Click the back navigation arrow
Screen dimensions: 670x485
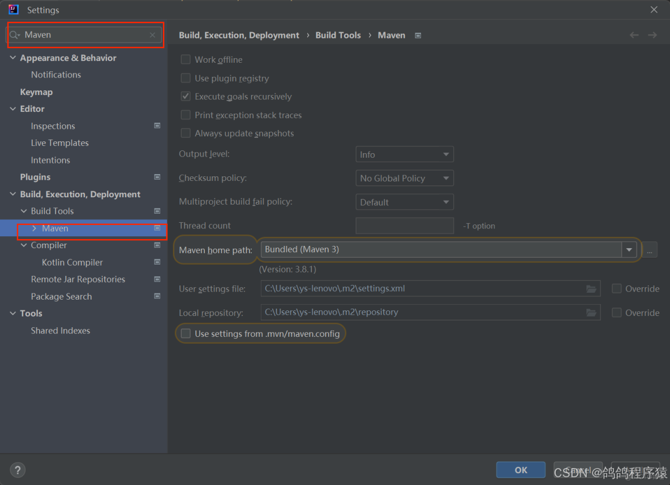coord(634,35)
